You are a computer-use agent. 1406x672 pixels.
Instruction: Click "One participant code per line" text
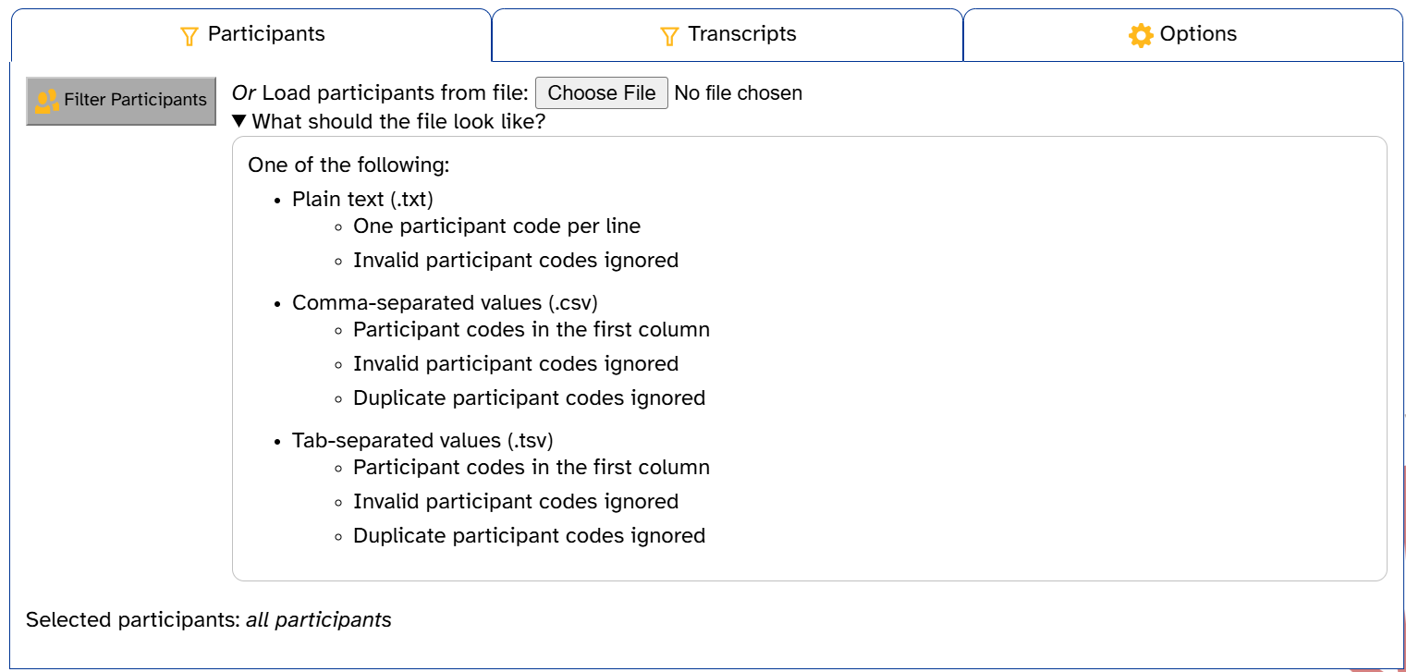tap(496, 226)
